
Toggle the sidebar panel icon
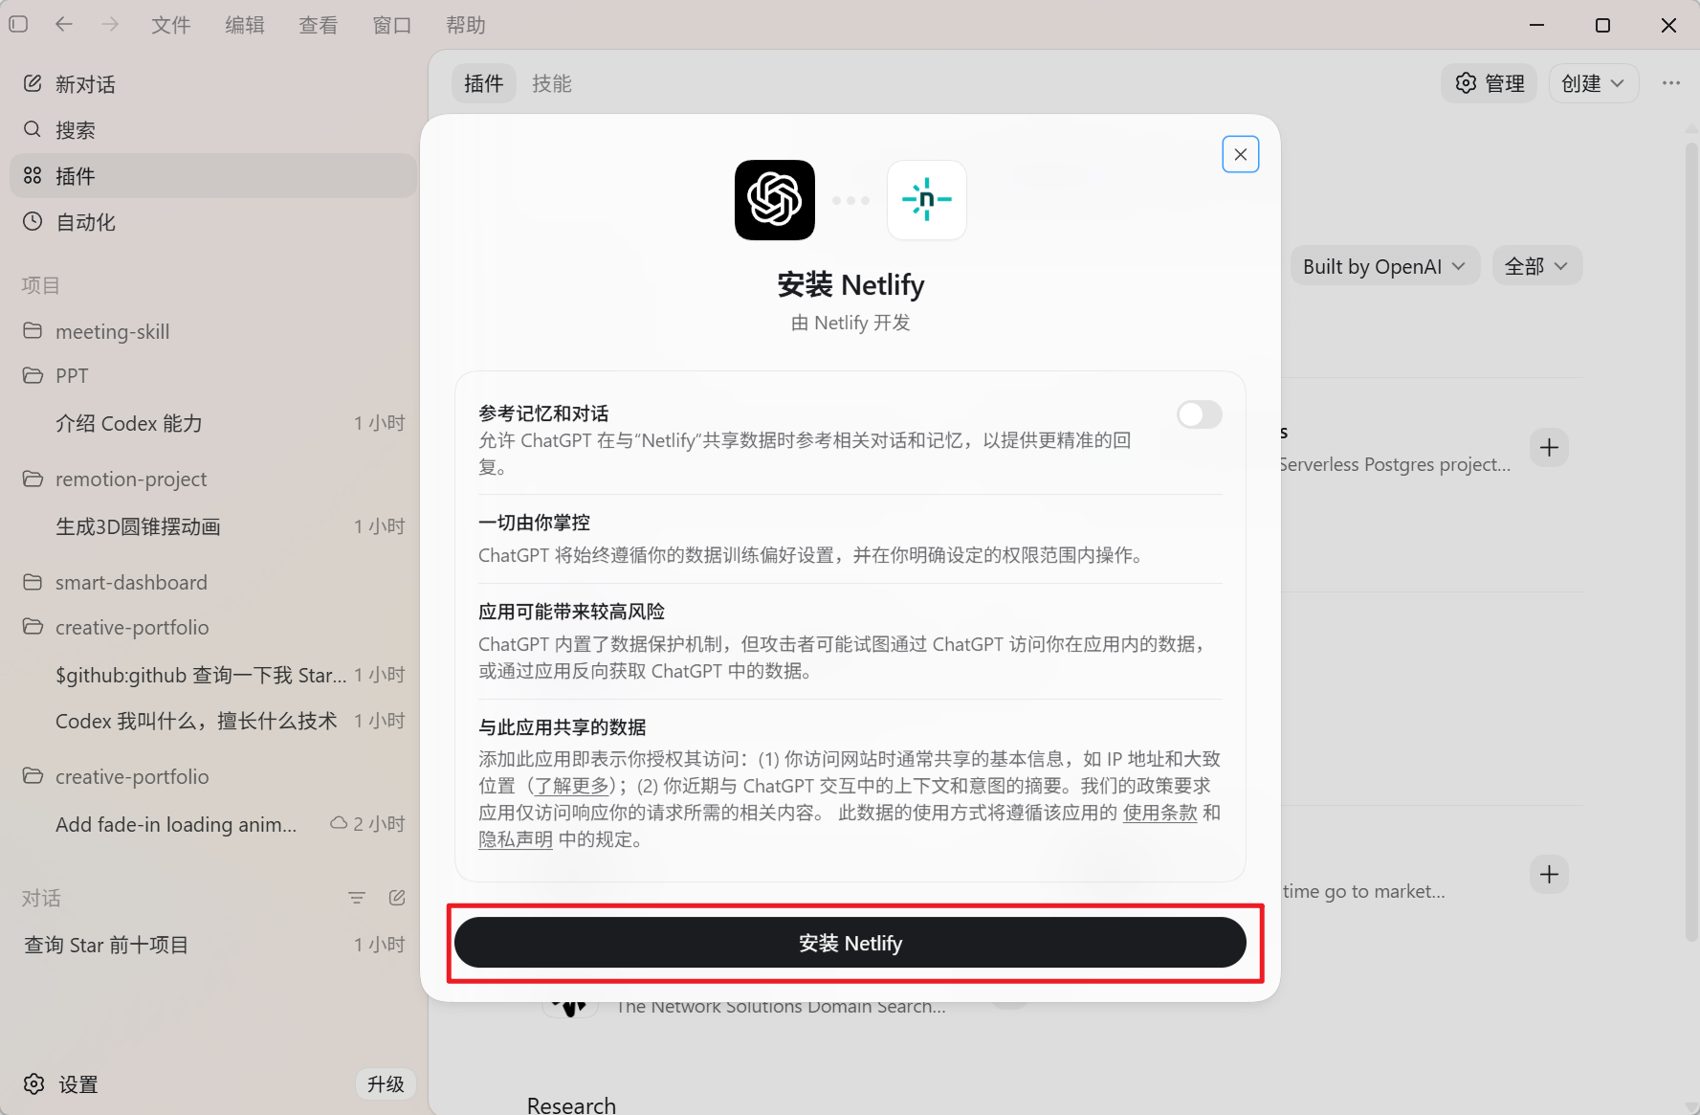point(18,25)
